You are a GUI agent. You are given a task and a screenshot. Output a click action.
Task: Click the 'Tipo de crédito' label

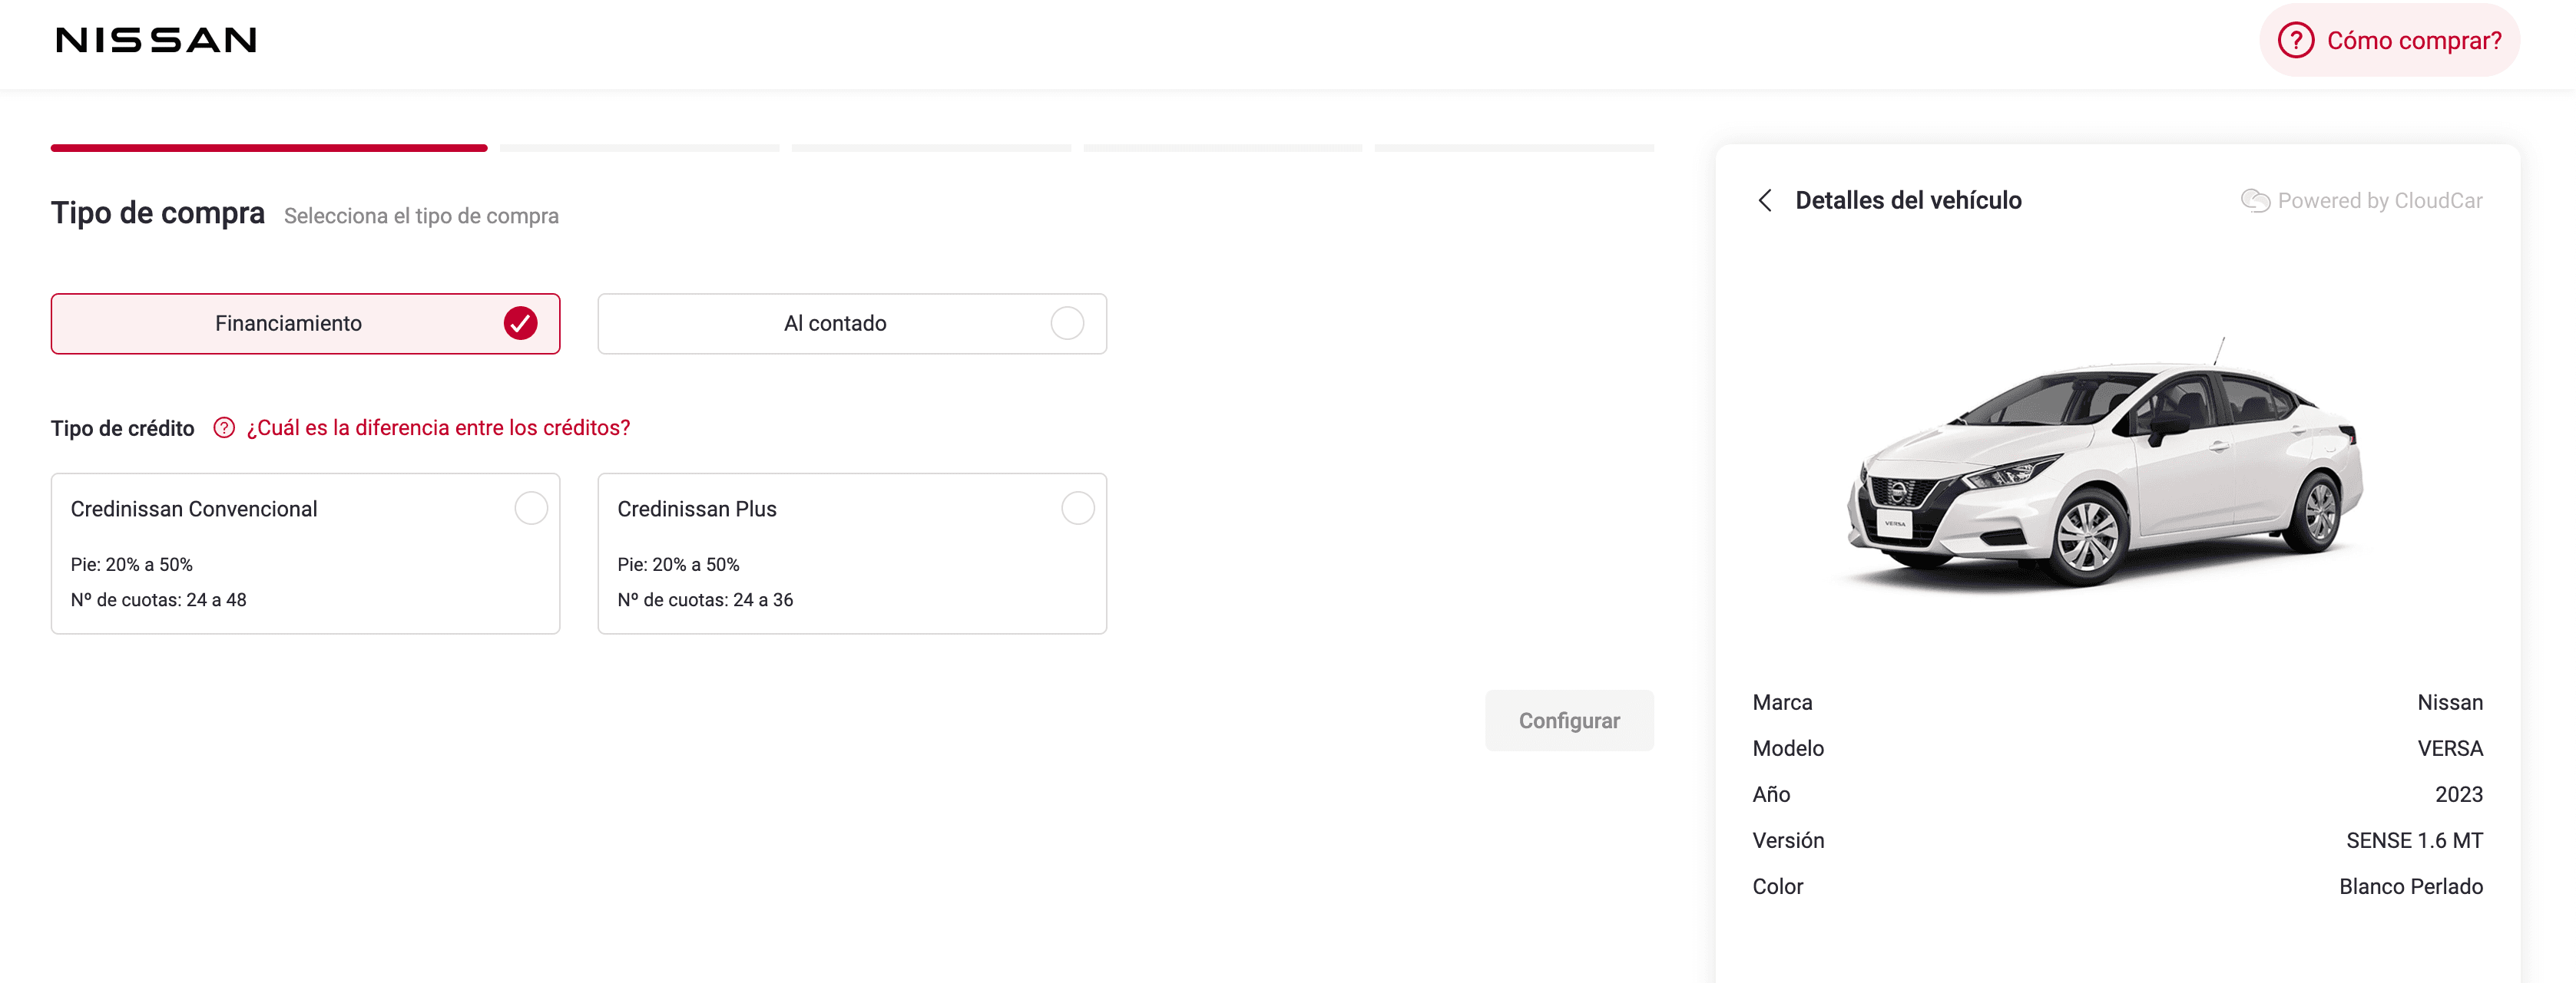[x=122, y=428]
